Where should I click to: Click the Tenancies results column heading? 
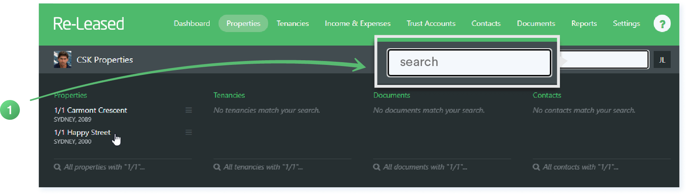(229, 95)
